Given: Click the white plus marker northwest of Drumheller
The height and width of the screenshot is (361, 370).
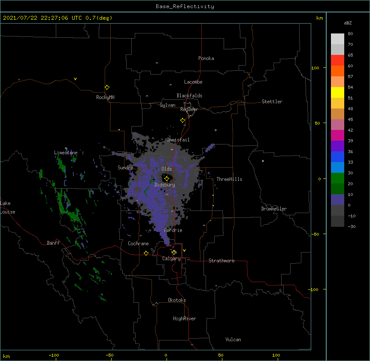Looking at the screenshot, I should pyautogui.click(x=263, y=161).
